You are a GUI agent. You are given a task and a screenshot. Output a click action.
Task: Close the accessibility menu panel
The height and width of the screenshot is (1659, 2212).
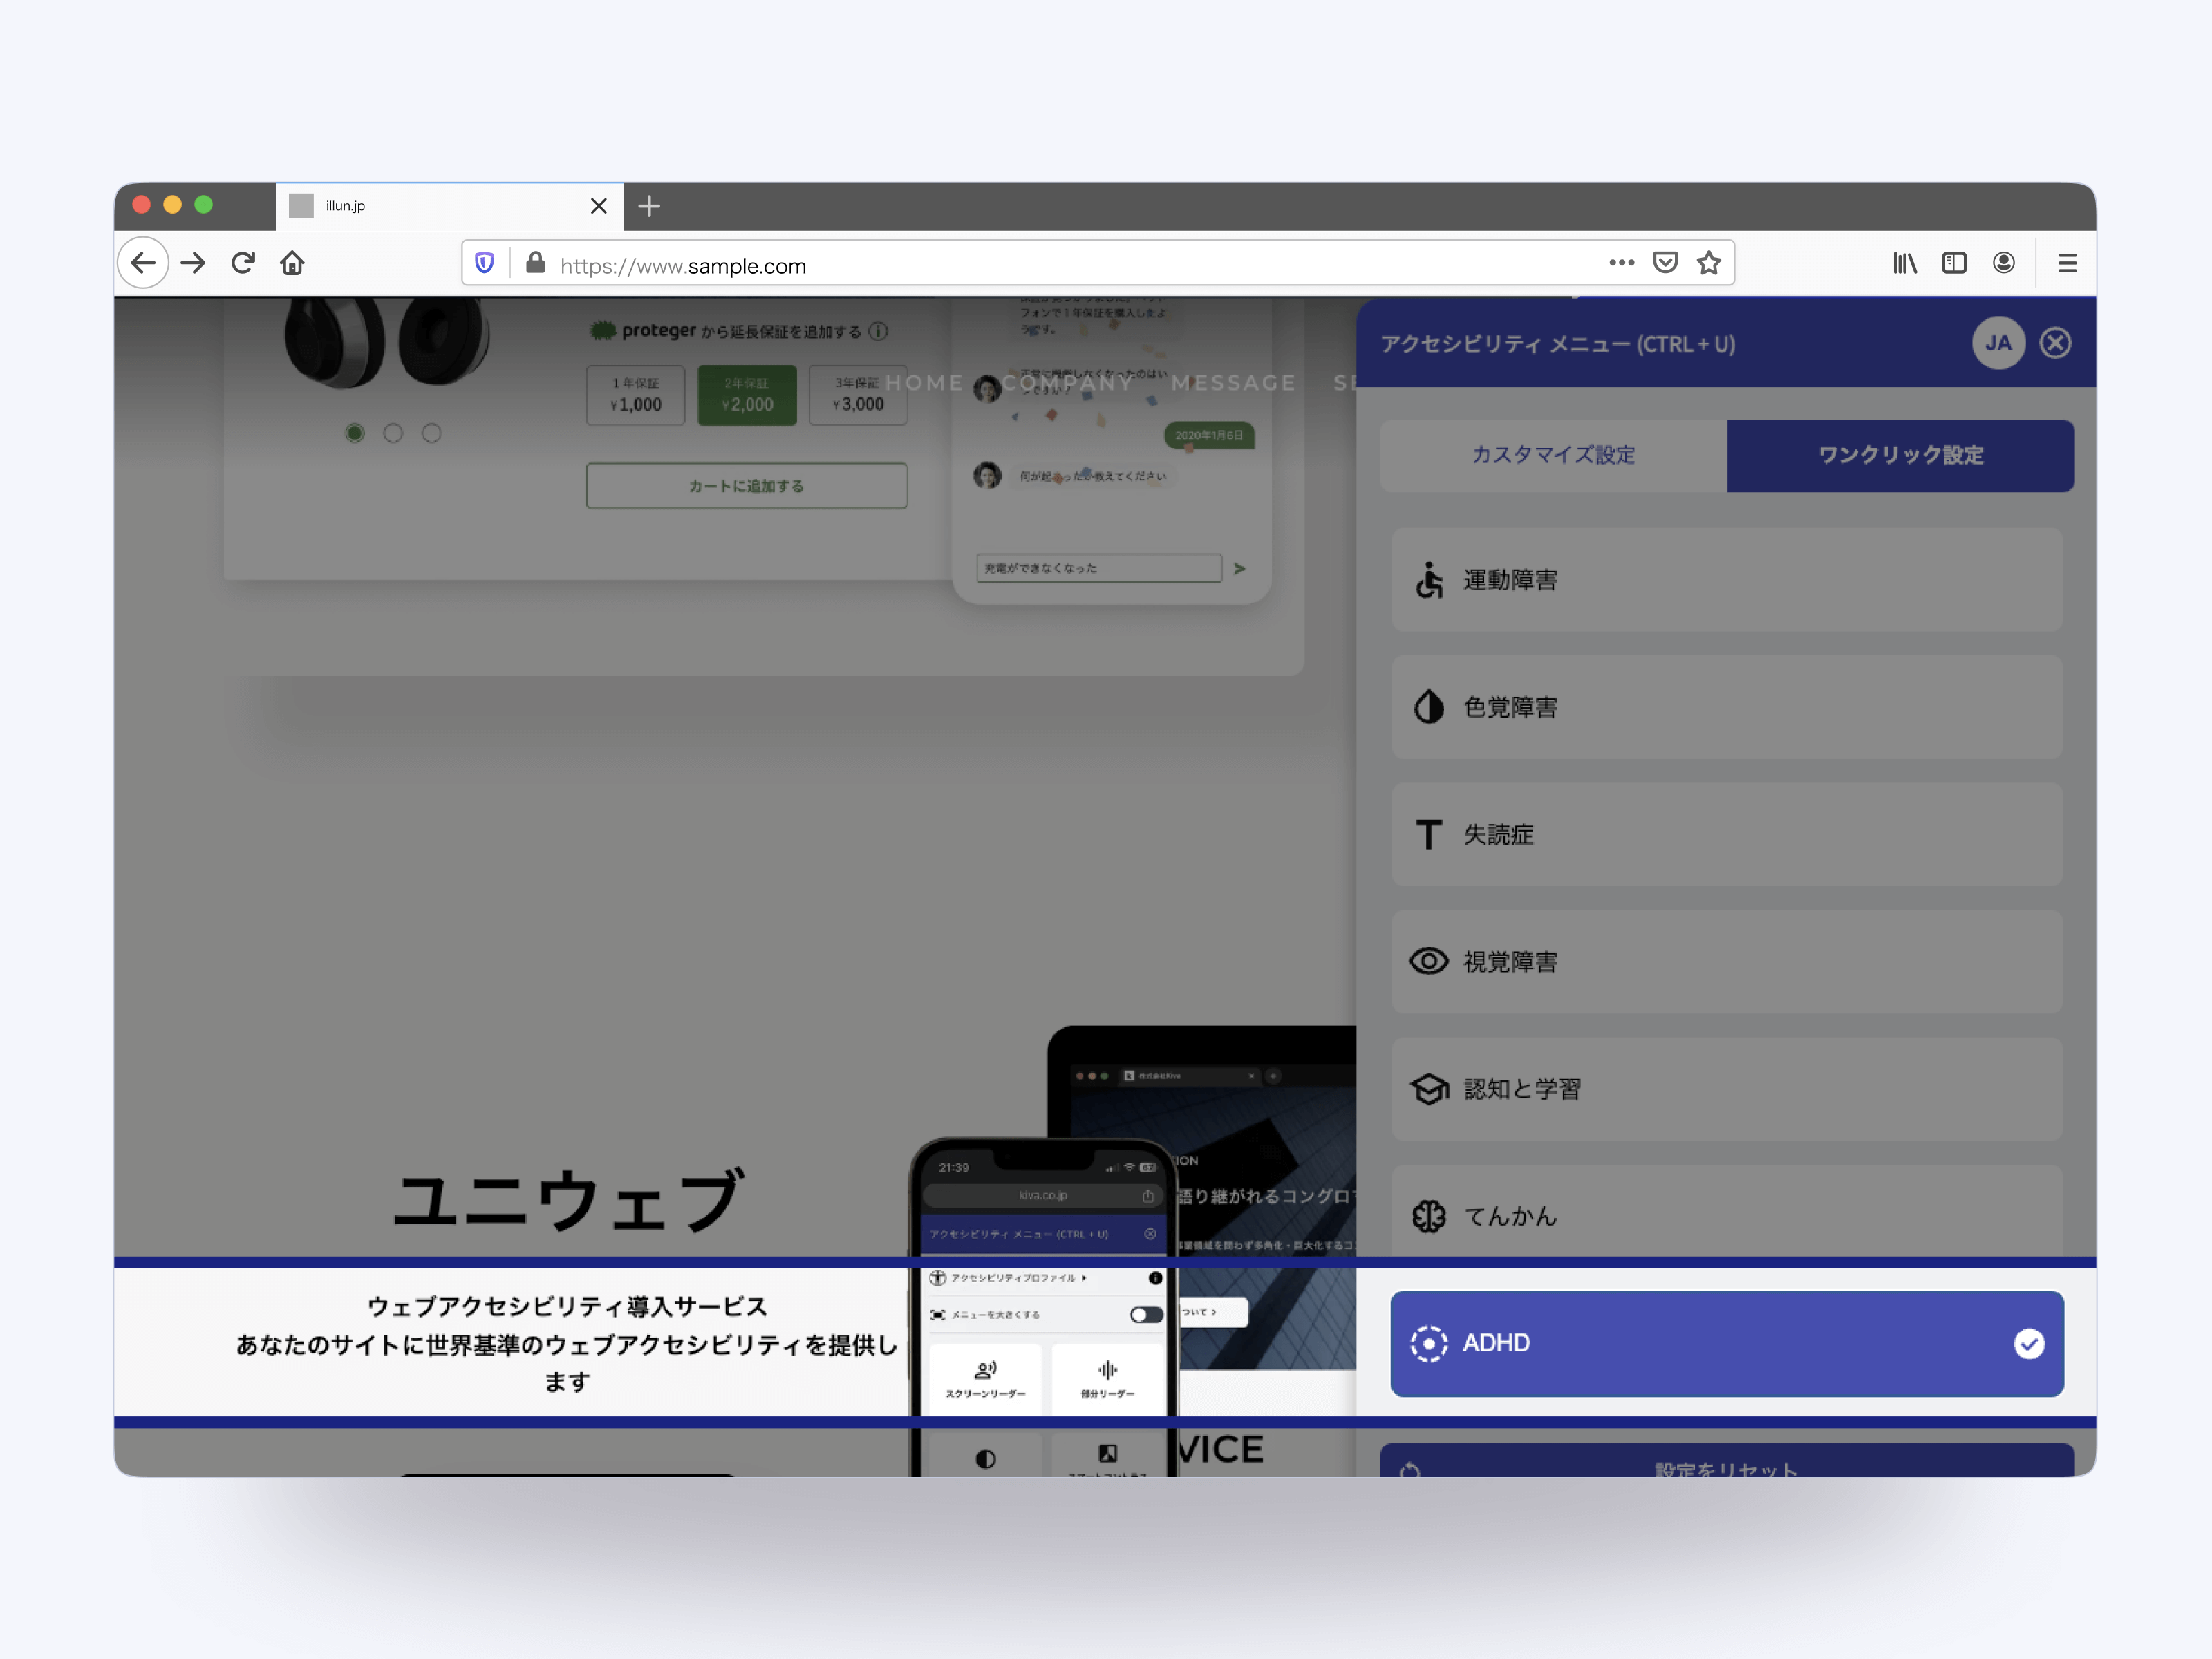[x=2056, y=344]
